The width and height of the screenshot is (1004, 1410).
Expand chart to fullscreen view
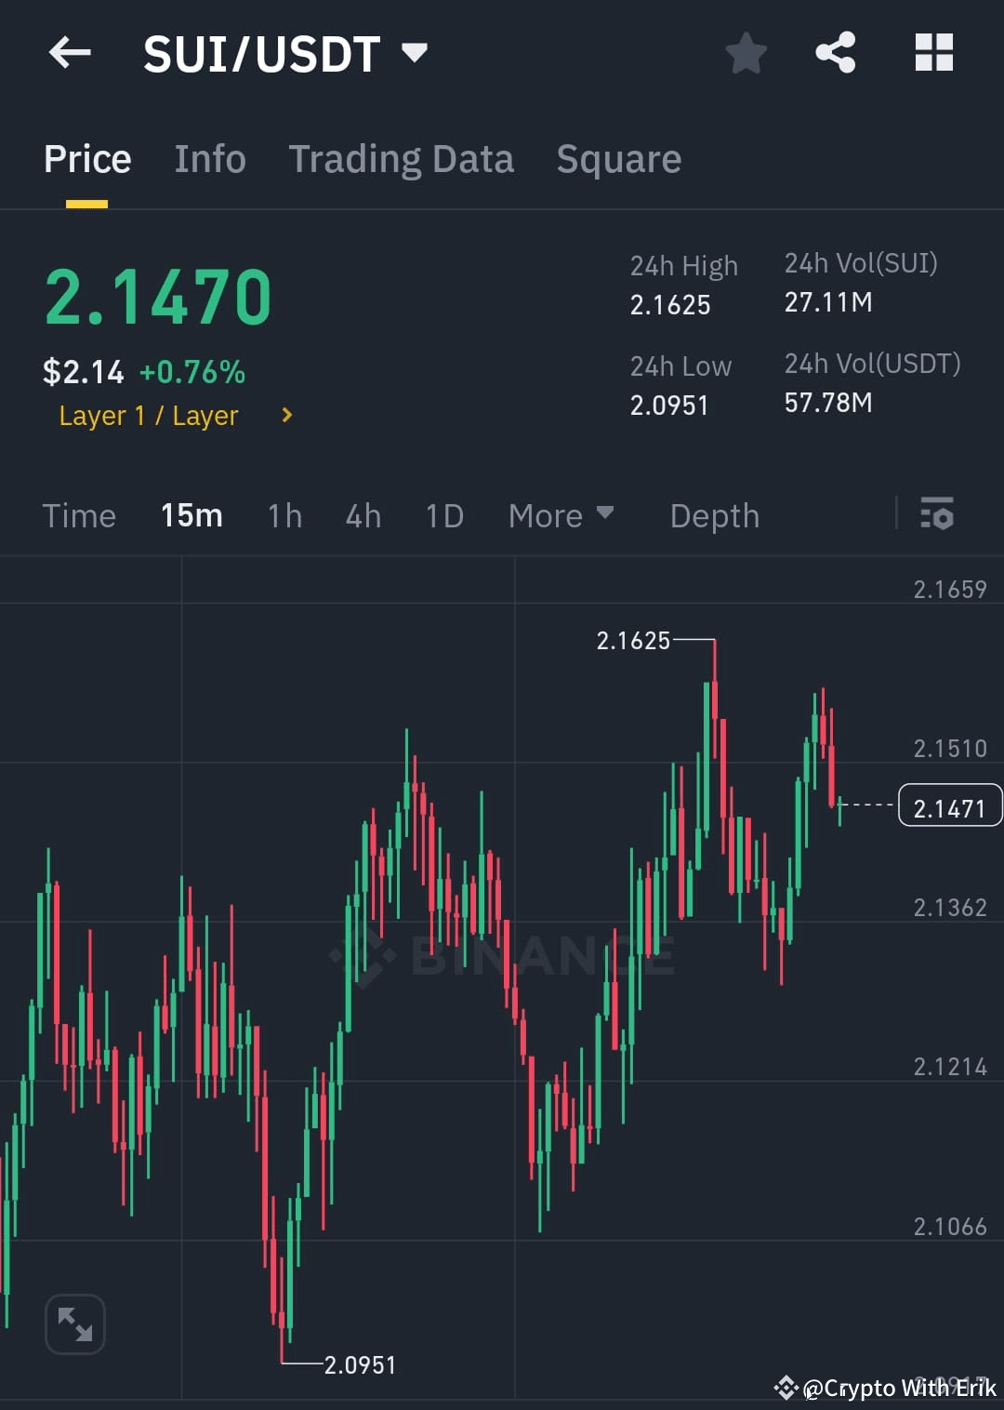coord(75,1324)
